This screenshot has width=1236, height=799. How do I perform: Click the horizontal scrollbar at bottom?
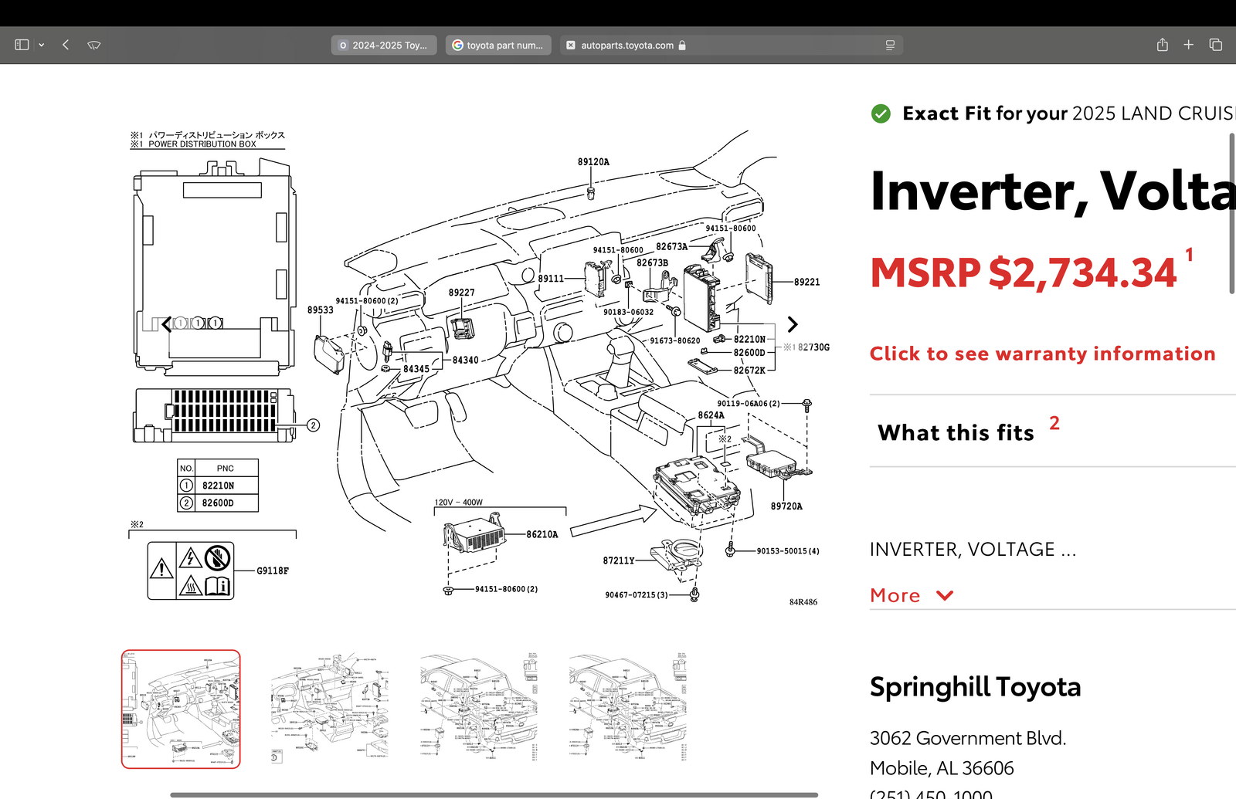(494, 794)
